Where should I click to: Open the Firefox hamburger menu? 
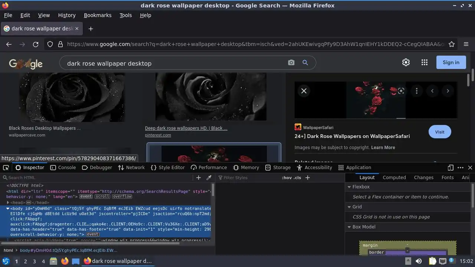point(466,44)
